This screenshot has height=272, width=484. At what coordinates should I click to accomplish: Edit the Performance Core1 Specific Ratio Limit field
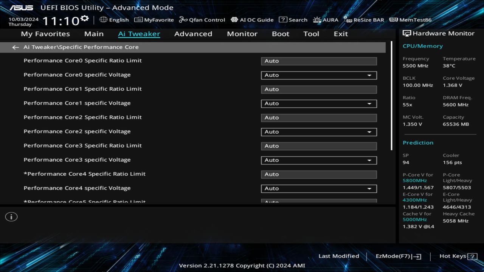coord(318,89)
